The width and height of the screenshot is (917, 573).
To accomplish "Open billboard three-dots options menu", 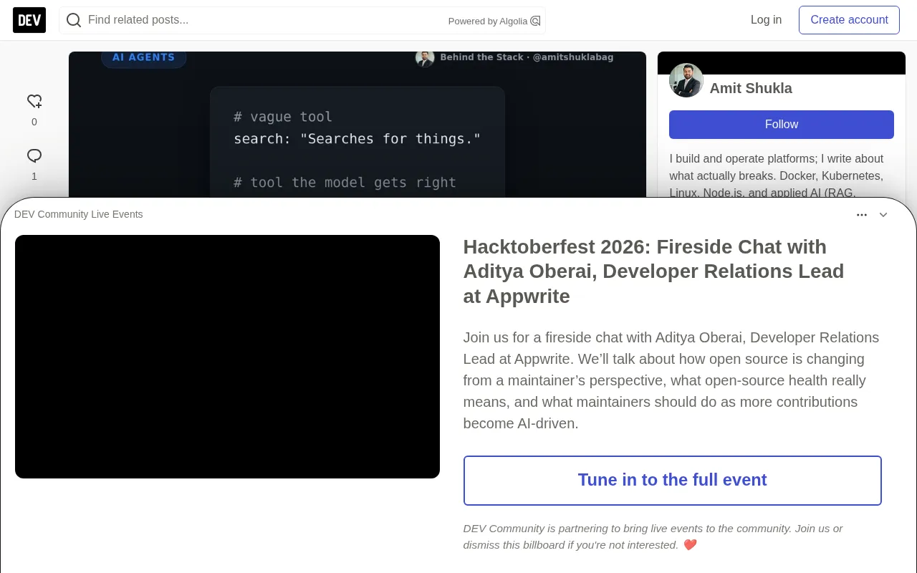I will 862,215.
